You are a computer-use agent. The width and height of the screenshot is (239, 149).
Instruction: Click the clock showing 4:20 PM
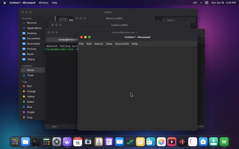coord(231,3)
